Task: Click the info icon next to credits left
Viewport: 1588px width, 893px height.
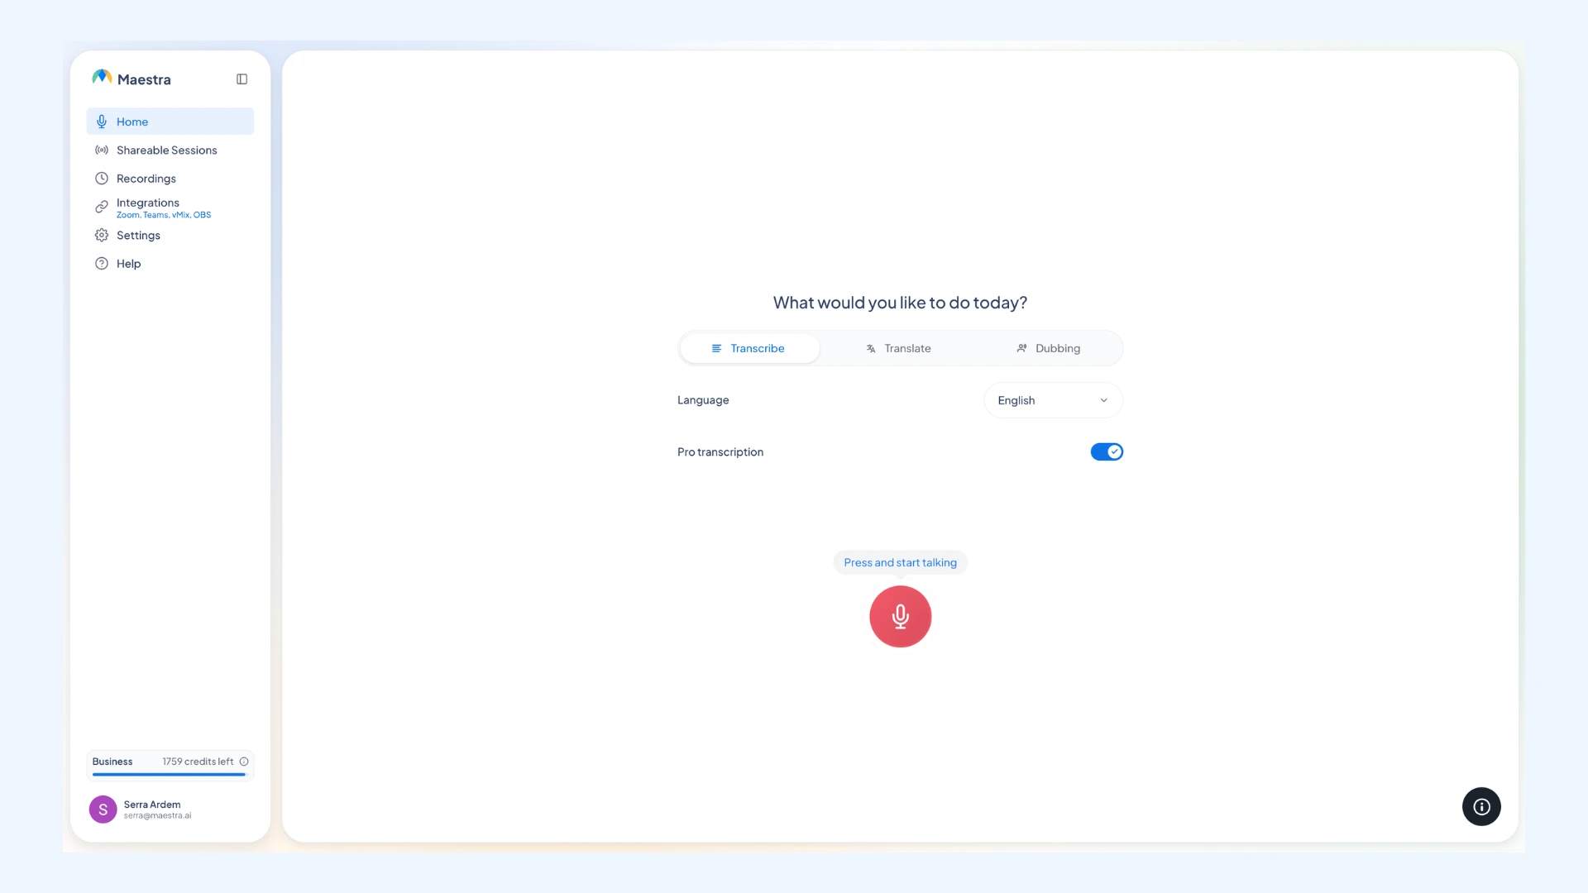Action: pyautogui.click(x=244, y=762)
